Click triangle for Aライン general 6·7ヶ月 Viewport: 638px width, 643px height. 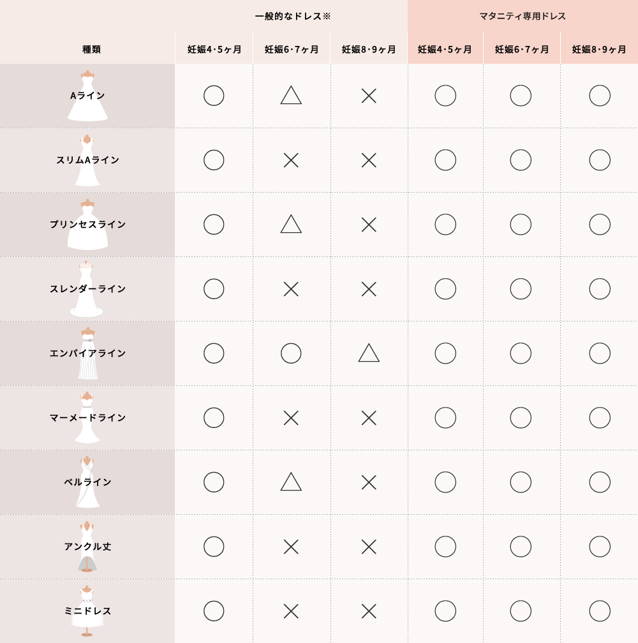[x=291, y=95]
